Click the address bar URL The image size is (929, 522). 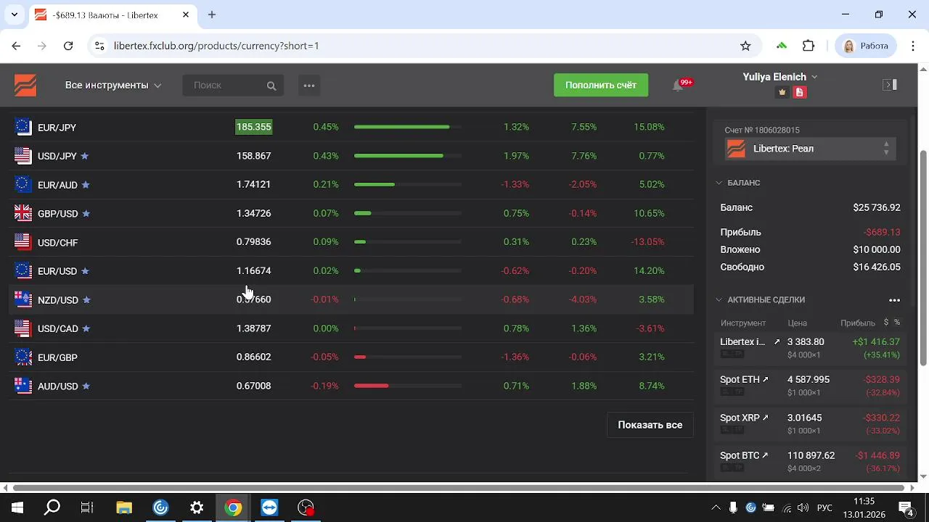pos(216,46)
